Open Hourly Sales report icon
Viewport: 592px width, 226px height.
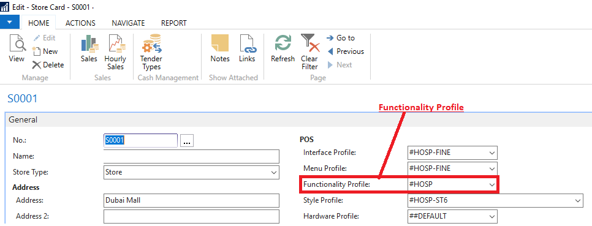pos(116,43)
